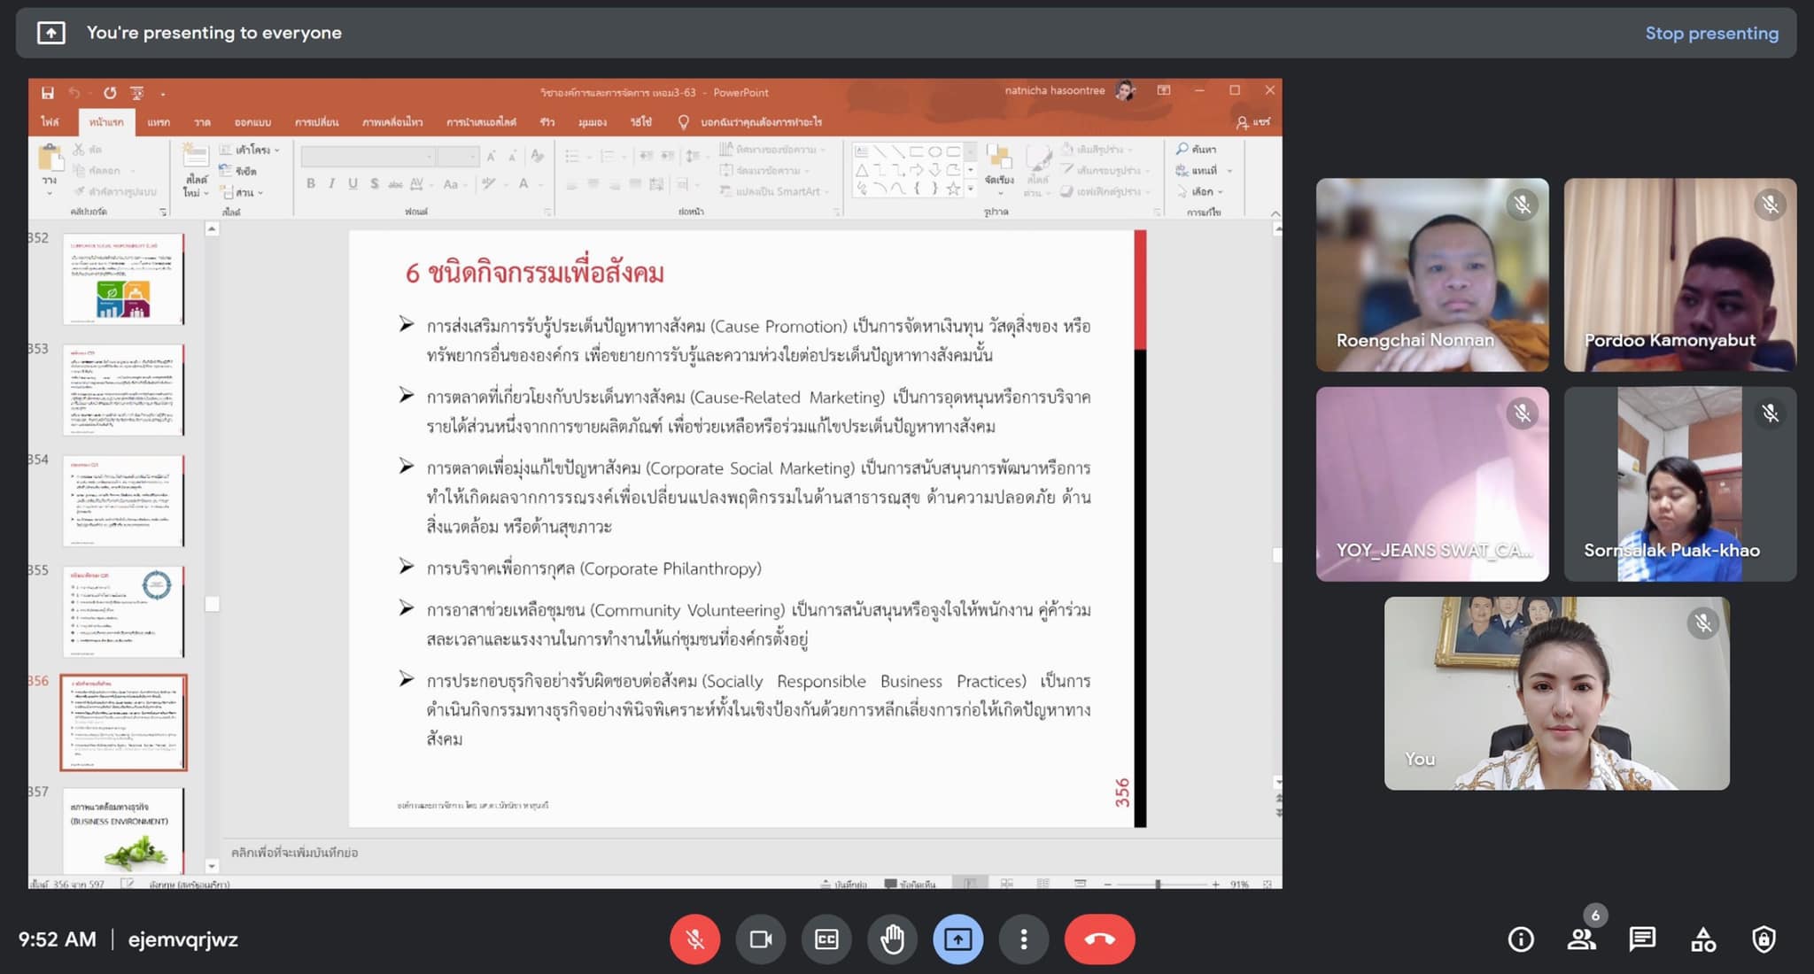
Task: Open the meeting details info icon
Action: click(x=1520, y=939)
